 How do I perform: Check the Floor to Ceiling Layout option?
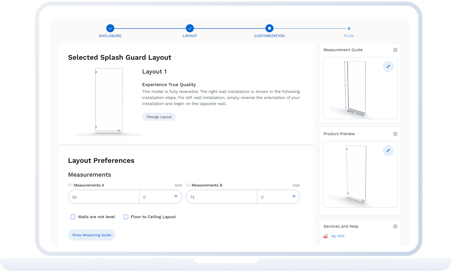point(126,217)
